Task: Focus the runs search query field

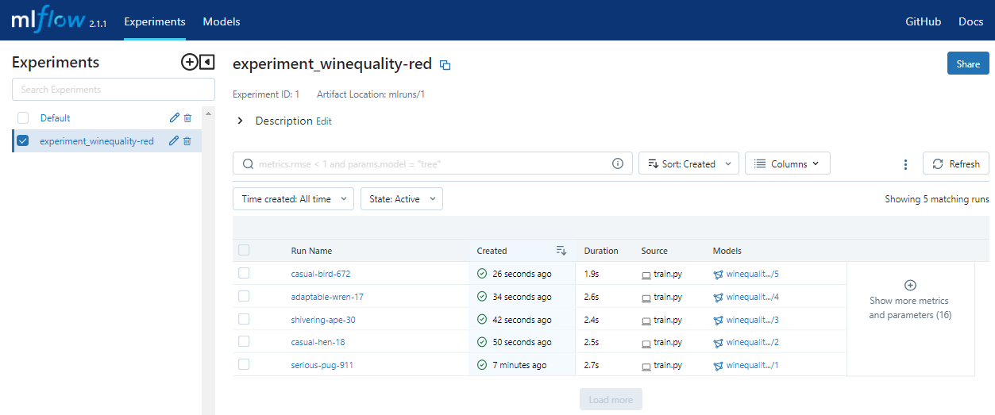Action: pos(433,163)
